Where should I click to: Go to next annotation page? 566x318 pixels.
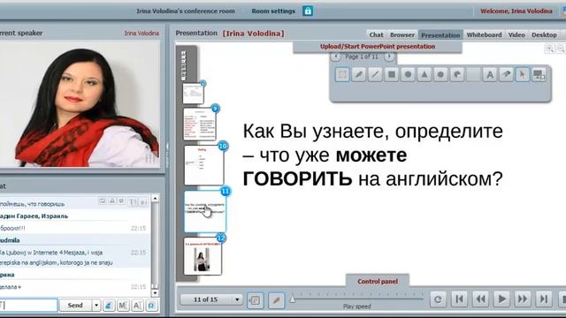tap(389, 57)
